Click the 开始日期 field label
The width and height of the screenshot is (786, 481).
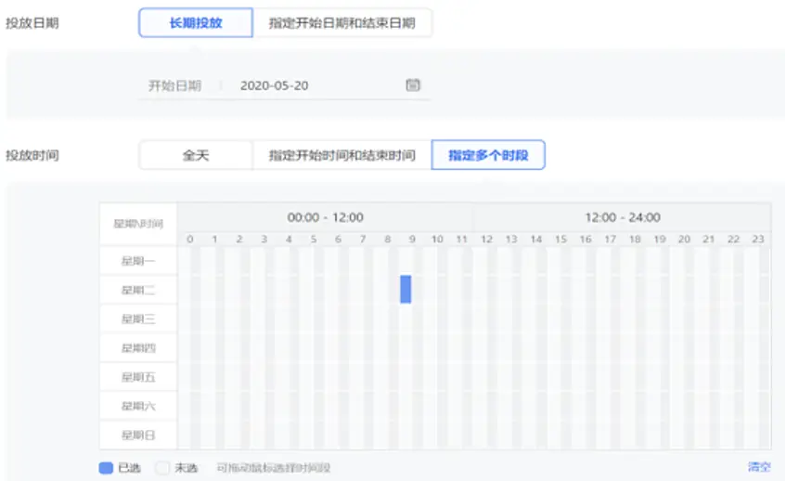pyautogui.click(x=174, y=85)
